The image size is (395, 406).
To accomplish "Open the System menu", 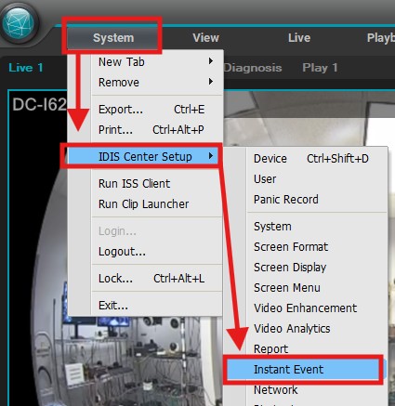I will pyautogui.click(x=113, y=38).
